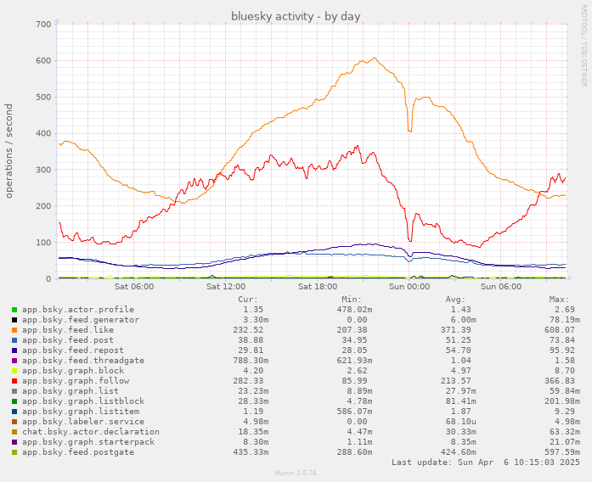Click the chat.bsky.actor.declaration legend swatch
The width and height of the screenshot is (592, 482).
pyautogui.click(x=14, y=432)
